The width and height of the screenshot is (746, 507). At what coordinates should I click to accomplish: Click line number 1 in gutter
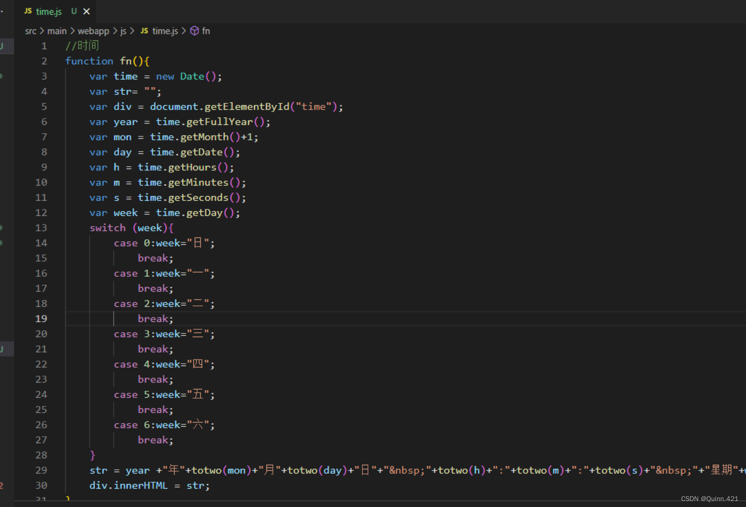click(44, 46)
